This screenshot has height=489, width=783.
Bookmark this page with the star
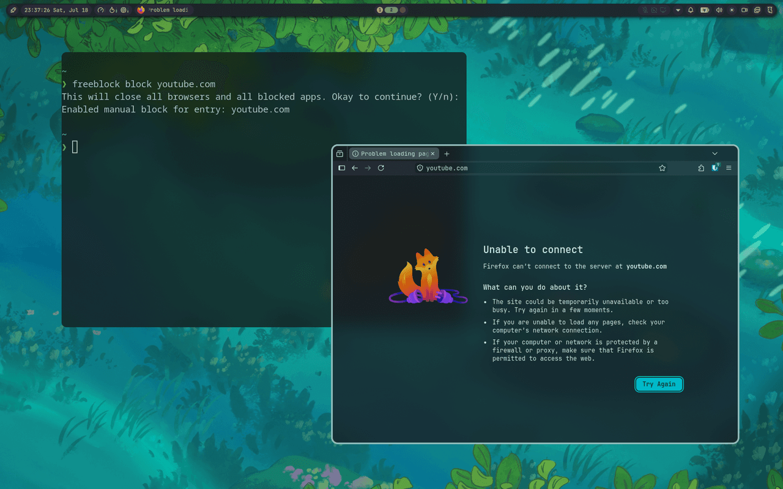662,168
